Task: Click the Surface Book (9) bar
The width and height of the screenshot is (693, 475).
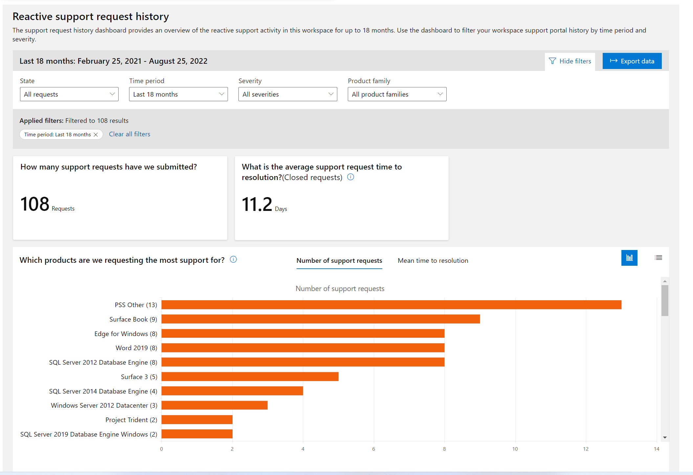Action: click(321, 319)
